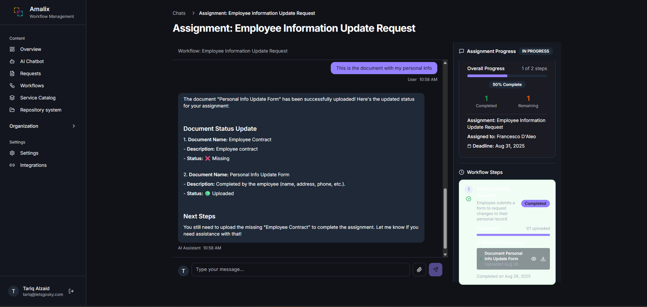Click the logout icon next to Tariq Alzaid
The width and height of the screenshot is (647, 307).
[71, 291]
